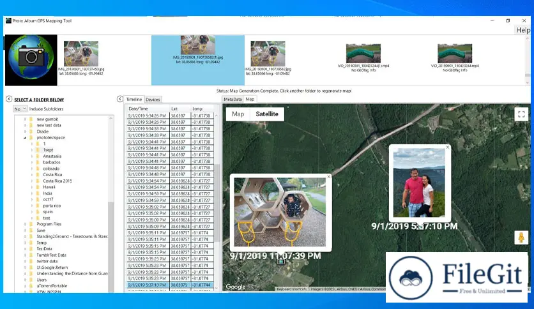Image resolution: width=534 pixels, height=309 pixels.
Task: Click Street View pegman icon
Action: [521, 237]
